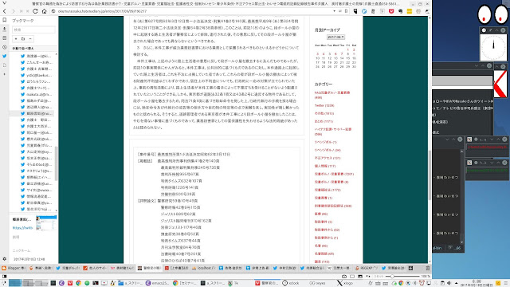Open the History panel icon
Image resolution: width=510 pixels, height=287 pixels.
point(4,47)
